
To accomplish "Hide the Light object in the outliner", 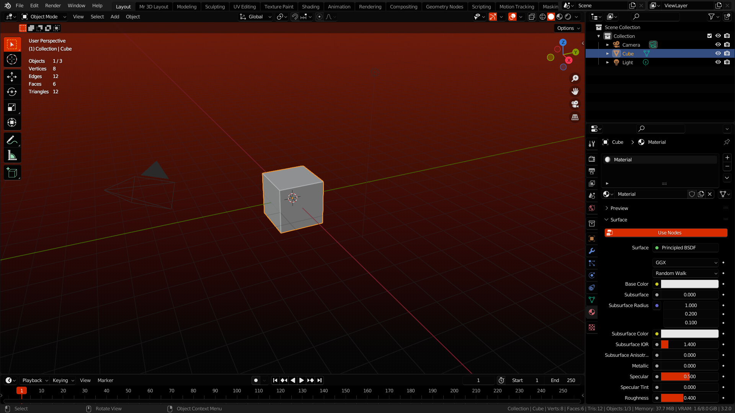I will [718, 62].
